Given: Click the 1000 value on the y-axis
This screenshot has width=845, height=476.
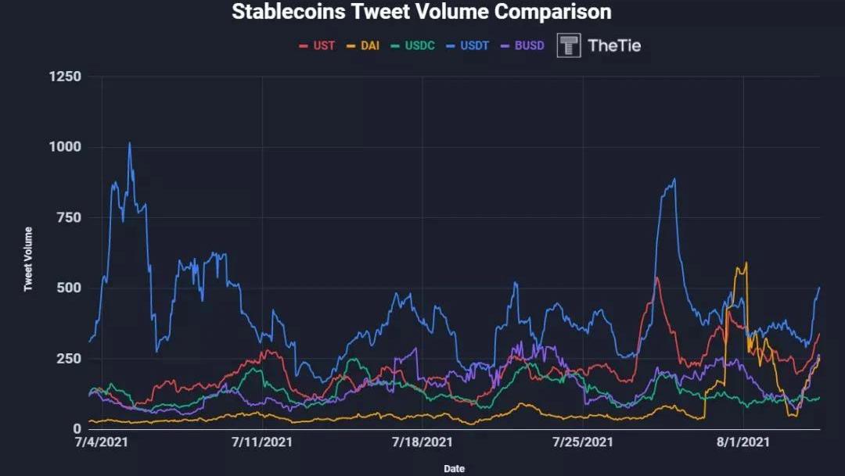Looking at the screenshot, I should click(65, 146).
